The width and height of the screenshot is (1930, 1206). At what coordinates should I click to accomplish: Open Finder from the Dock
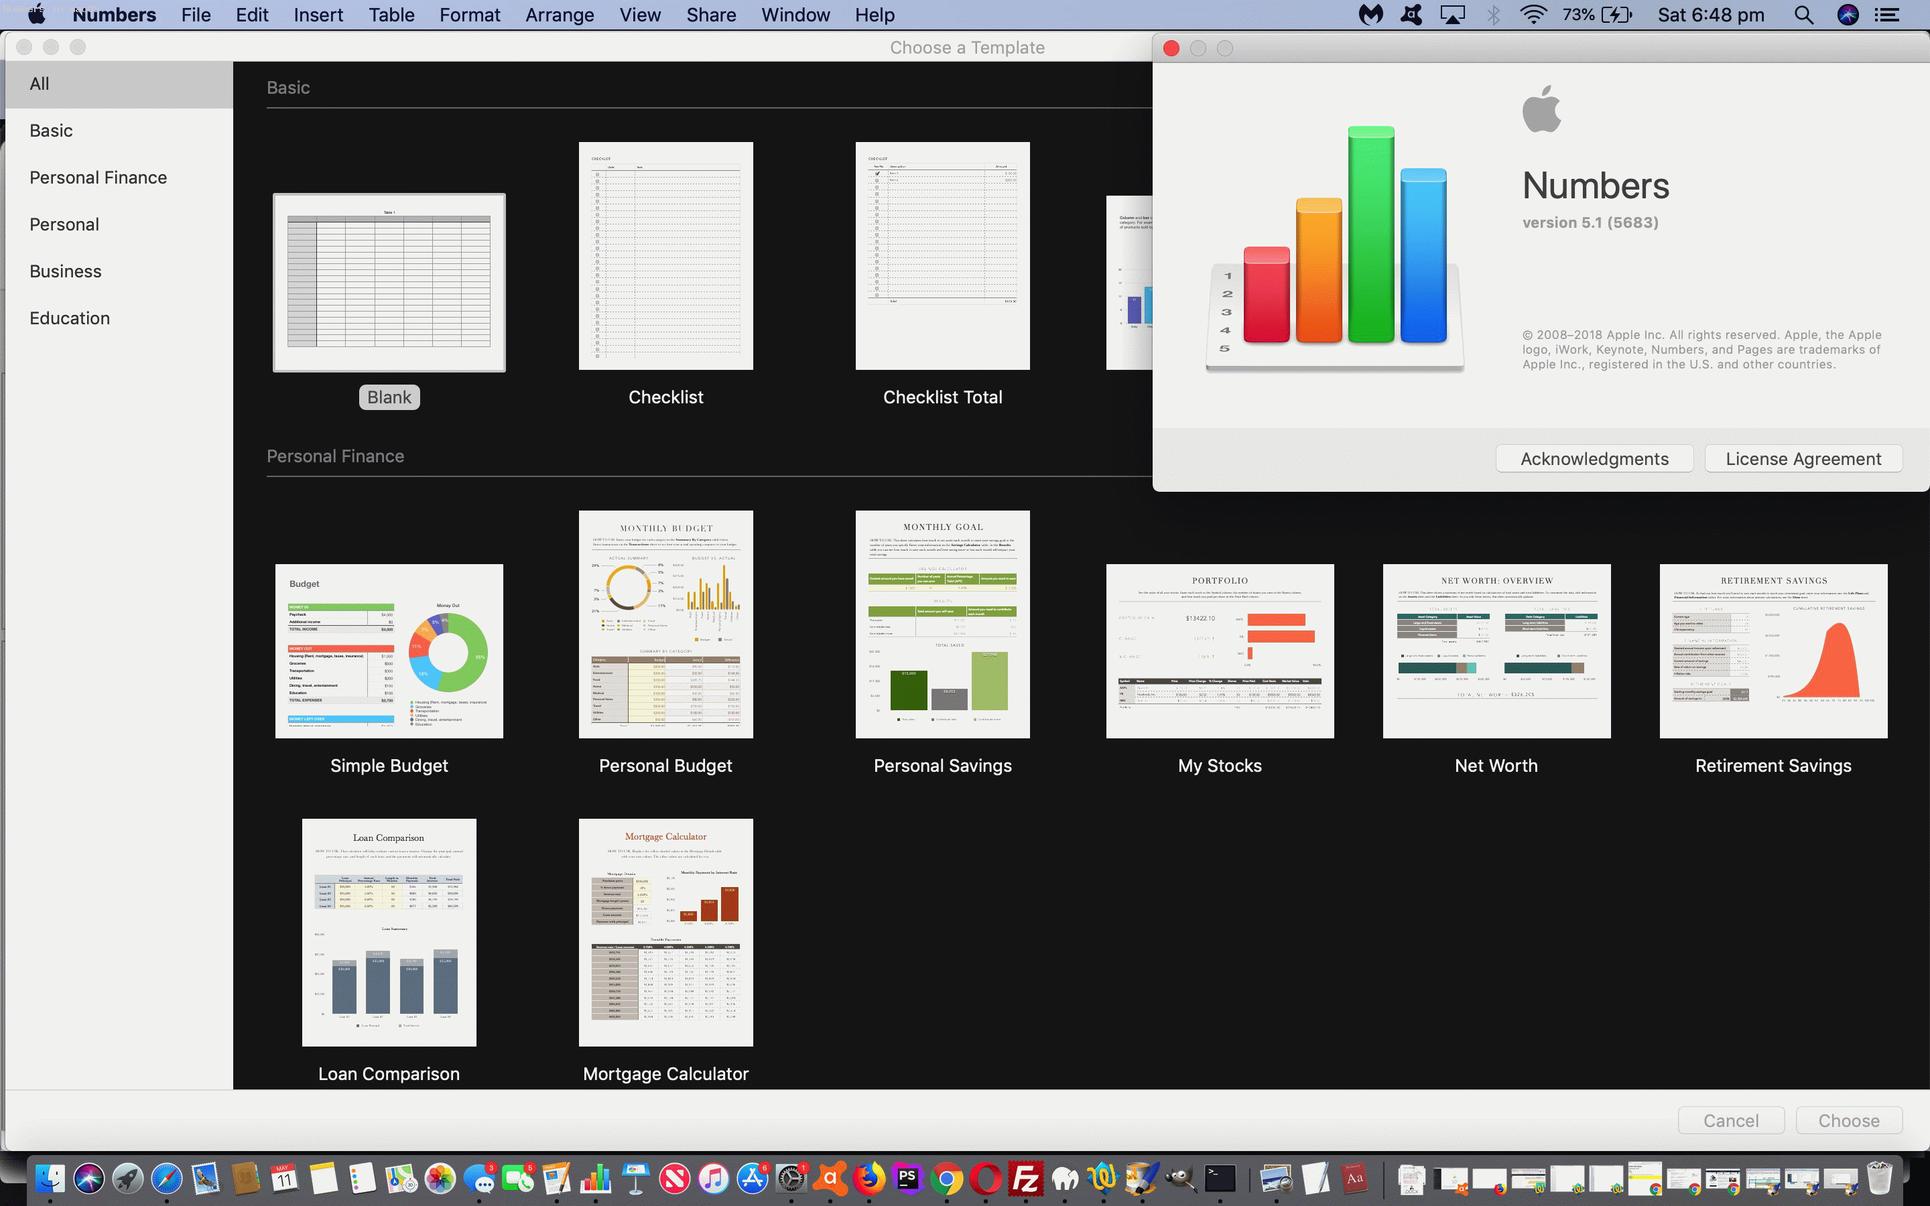point(50,1179)
